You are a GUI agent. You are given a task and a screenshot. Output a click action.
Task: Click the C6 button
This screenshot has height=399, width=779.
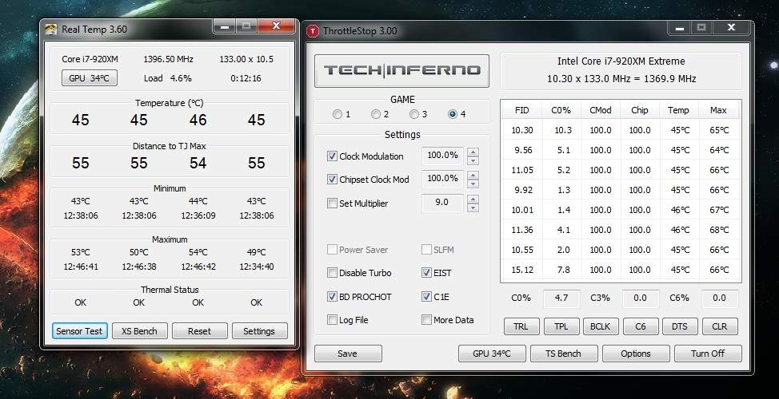click(641, 326)
